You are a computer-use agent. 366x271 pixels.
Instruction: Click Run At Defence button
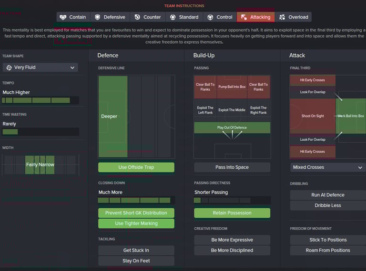pos(328,195)
